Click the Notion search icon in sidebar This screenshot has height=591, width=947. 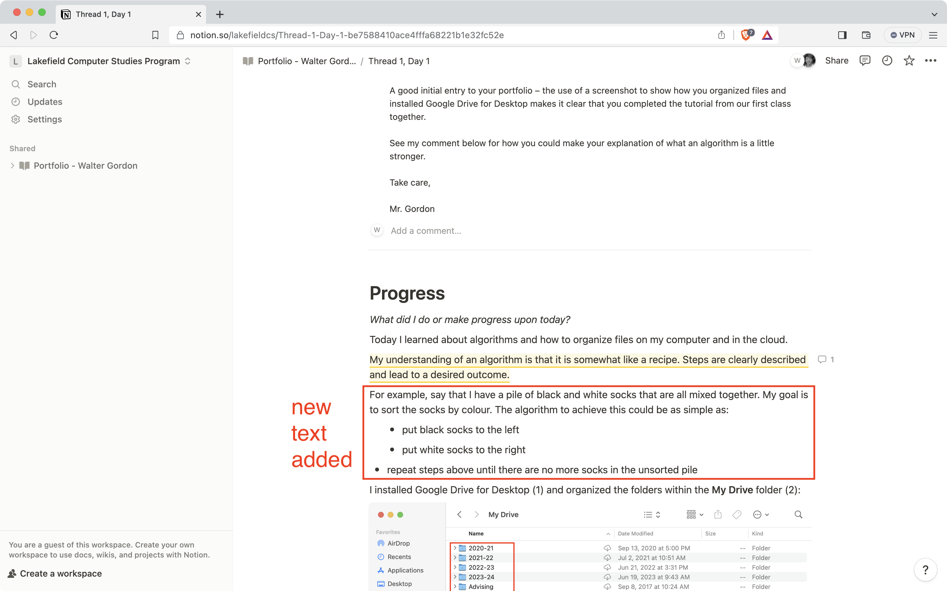(x=16, y=85)
